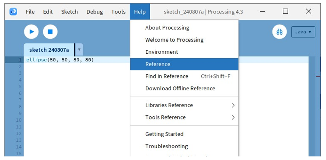
Task: Click line 1 containing ellipse code
Action: point(166,60)
